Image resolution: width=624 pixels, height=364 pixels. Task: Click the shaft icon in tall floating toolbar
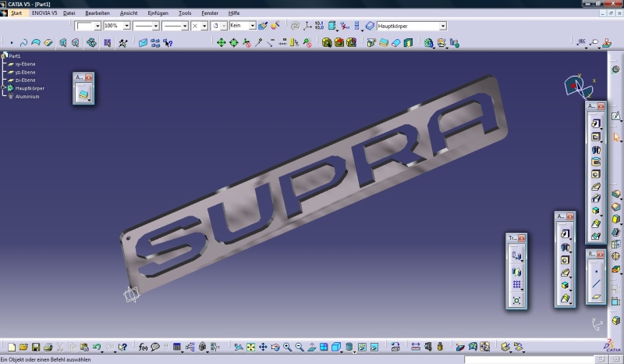pos(596,150)
